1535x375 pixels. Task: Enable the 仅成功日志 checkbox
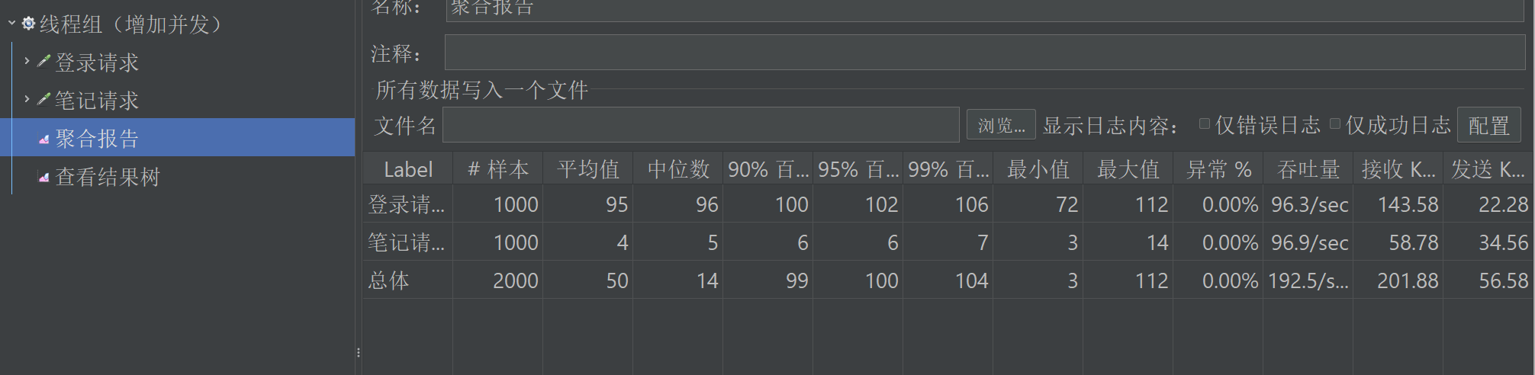point(1335,123)
